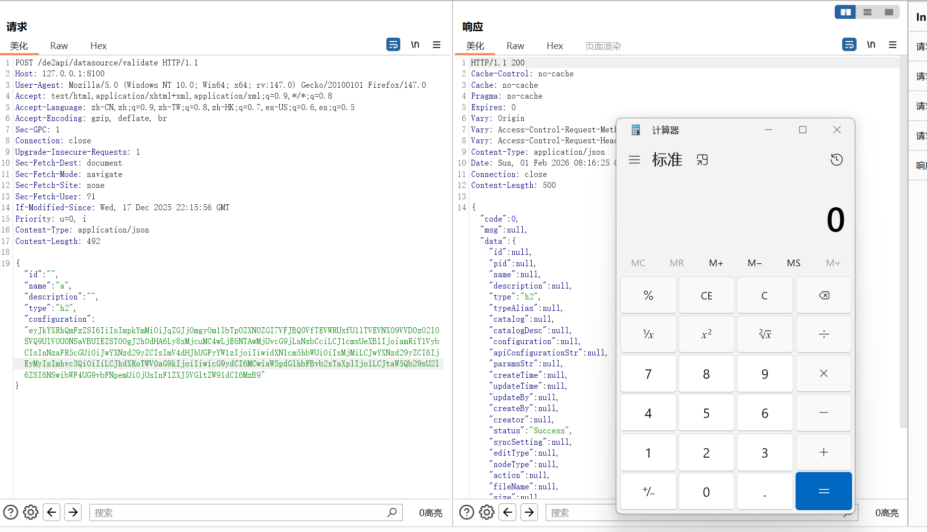Image resolution: width=927 pixels, height=532 pixels.
Task: Toggle word wrap icon in response panel
Action: coord(849,45)
